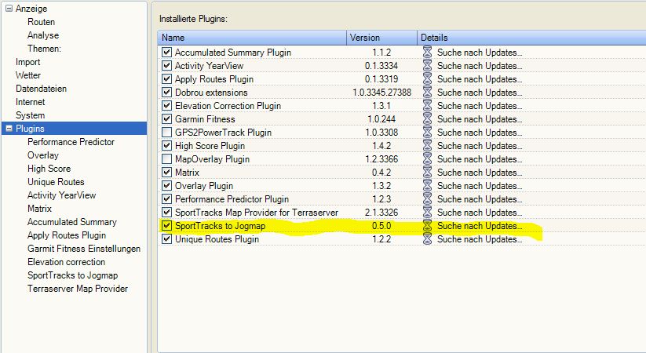This screenshot has width=646, height=353.
Task: Click hourglass icon next to Matrix plugin
Action: 427,173
